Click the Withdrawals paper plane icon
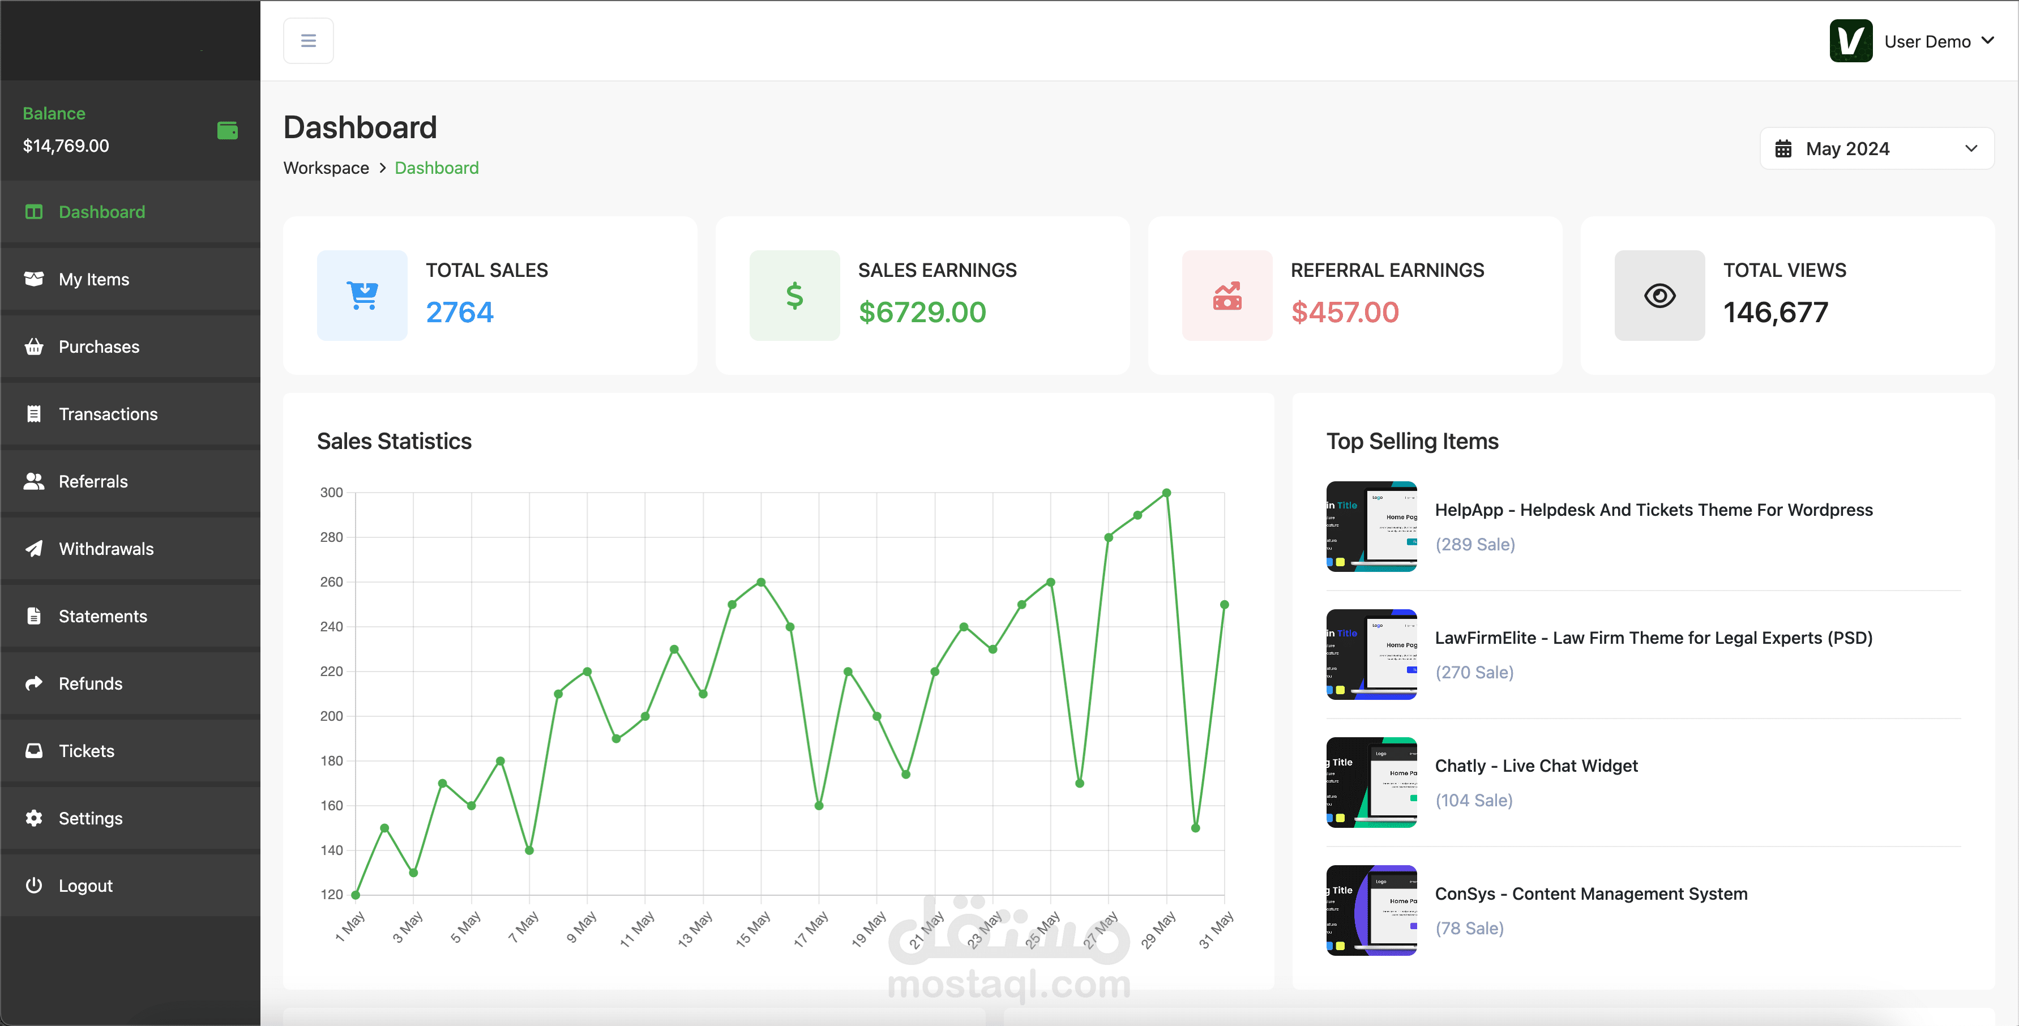Image resolution: width=2019 pixels, height=1026 pixels. point(34,548)
